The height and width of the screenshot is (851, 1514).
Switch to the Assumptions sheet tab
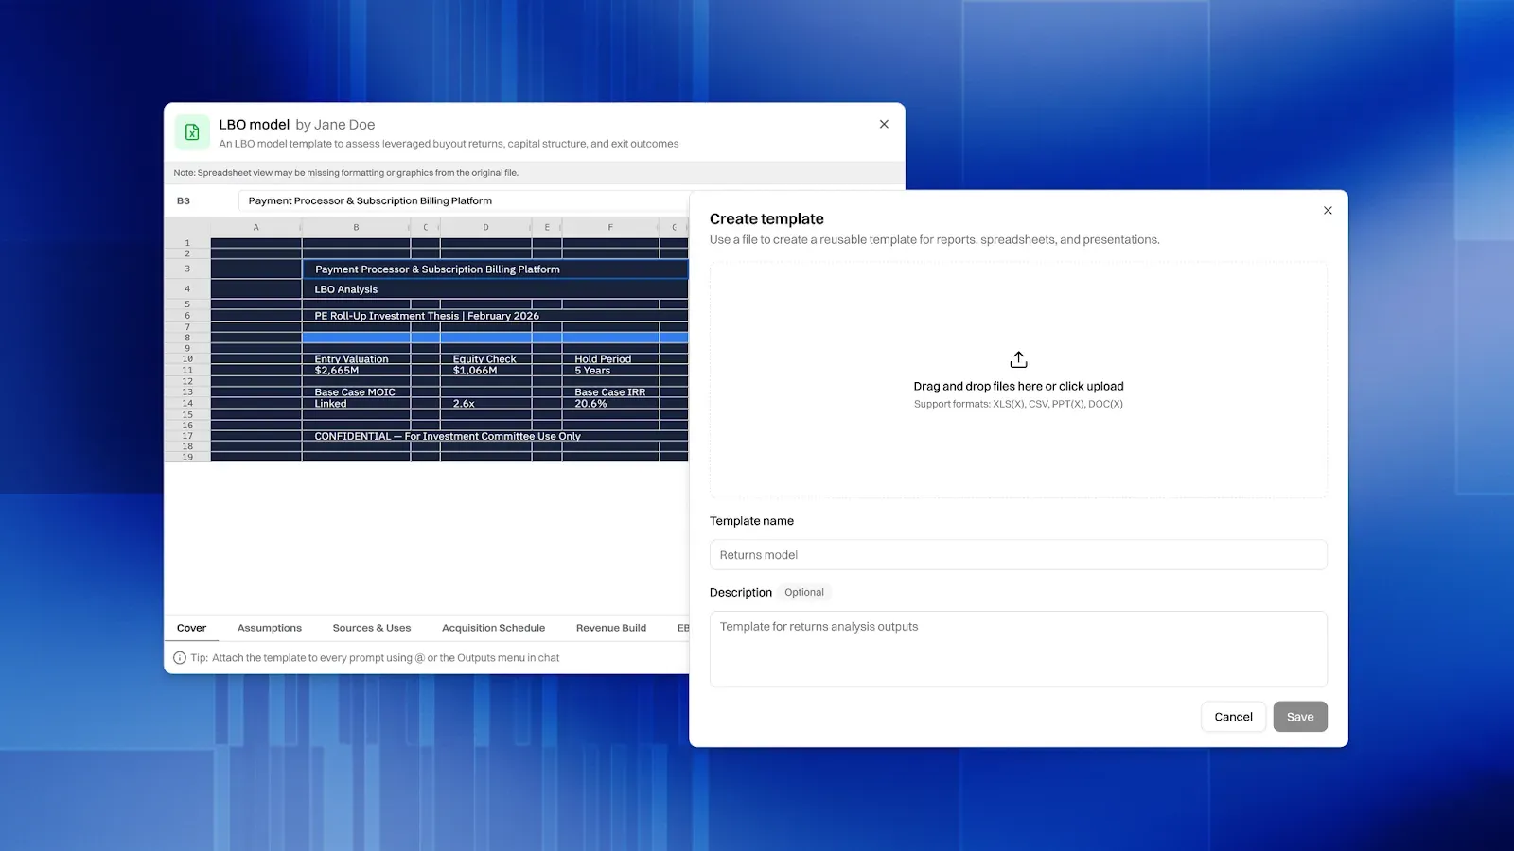click(270, 628)
